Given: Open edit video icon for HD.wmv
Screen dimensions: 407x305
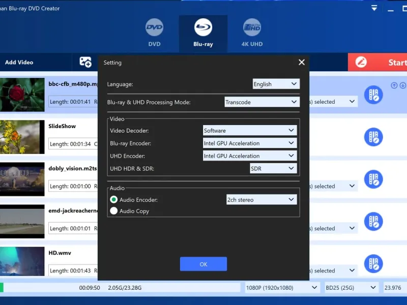Looking at the screenshot, I should pos(373,263).
